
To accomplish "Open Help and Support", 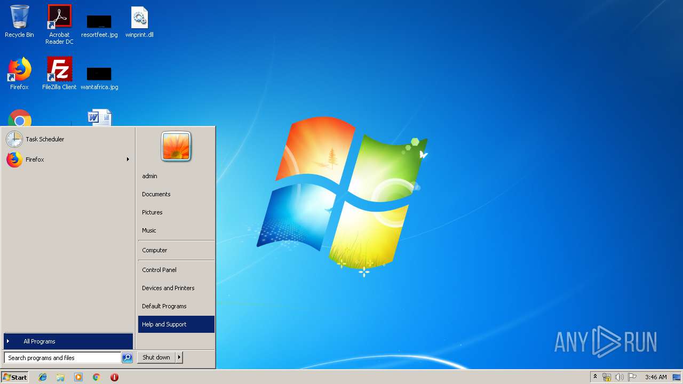I will click(176, 324).
